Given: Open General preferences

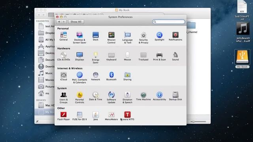Looking at the screenshot, I should [64, 36].
